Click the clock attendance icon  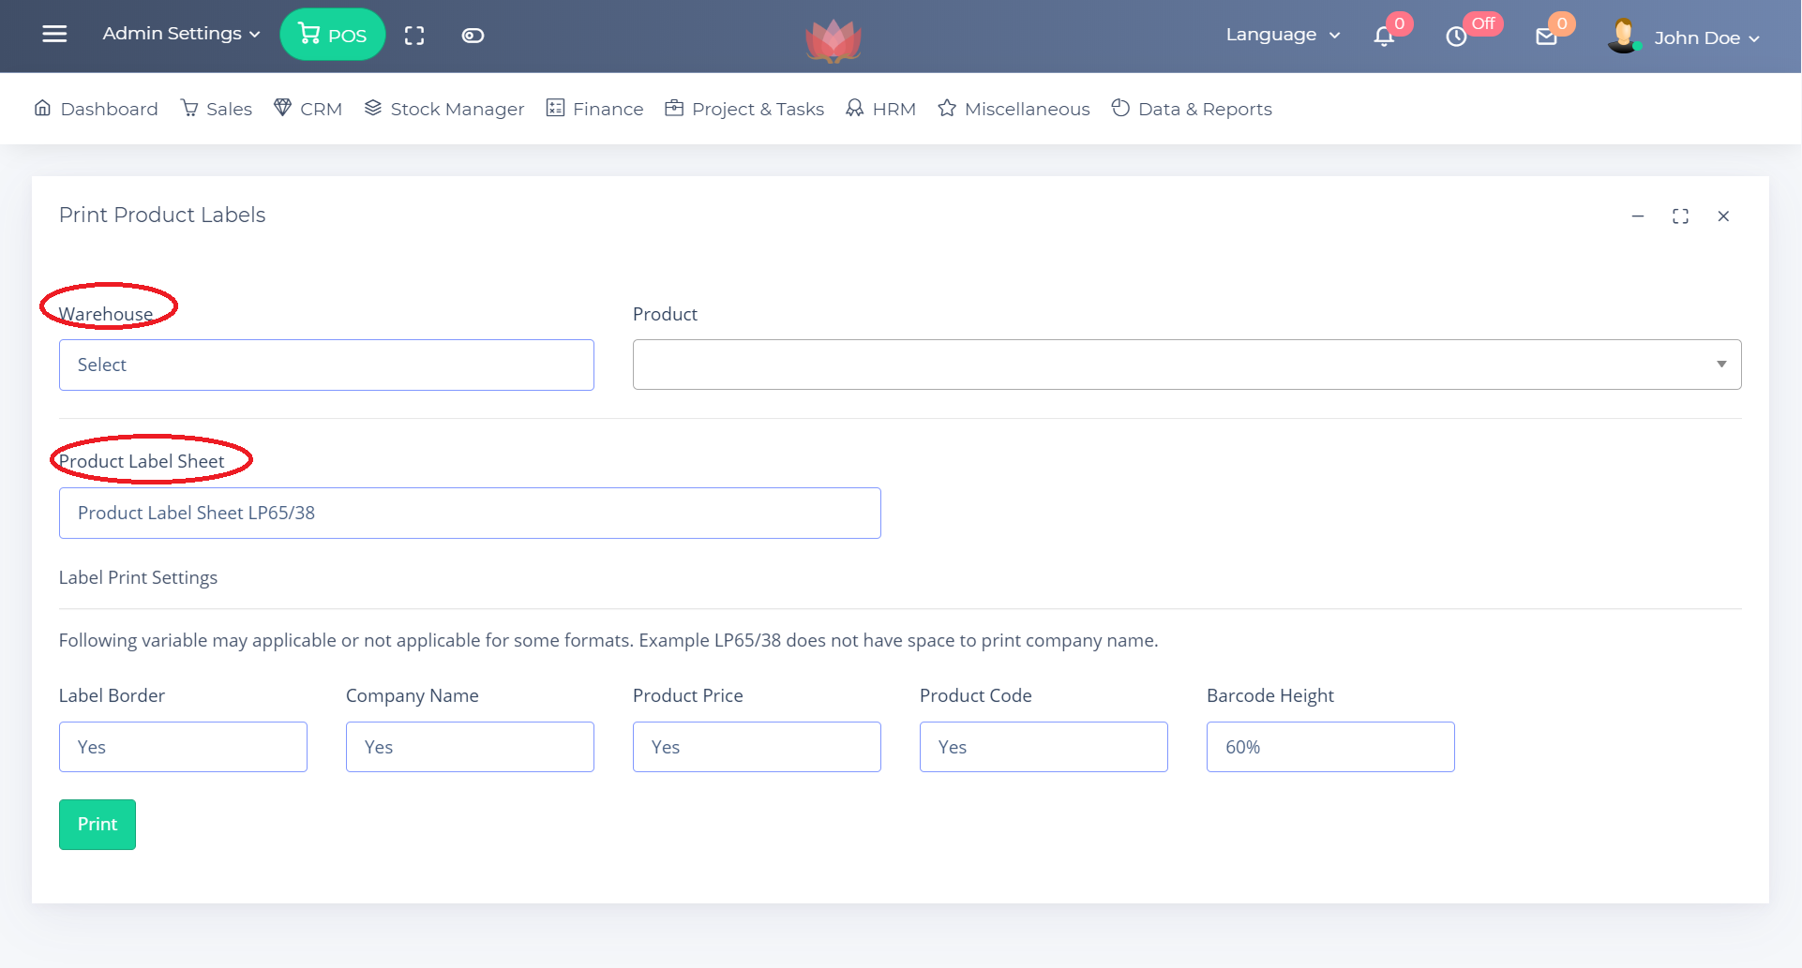pyautogui.click(x=1456, y=37)
